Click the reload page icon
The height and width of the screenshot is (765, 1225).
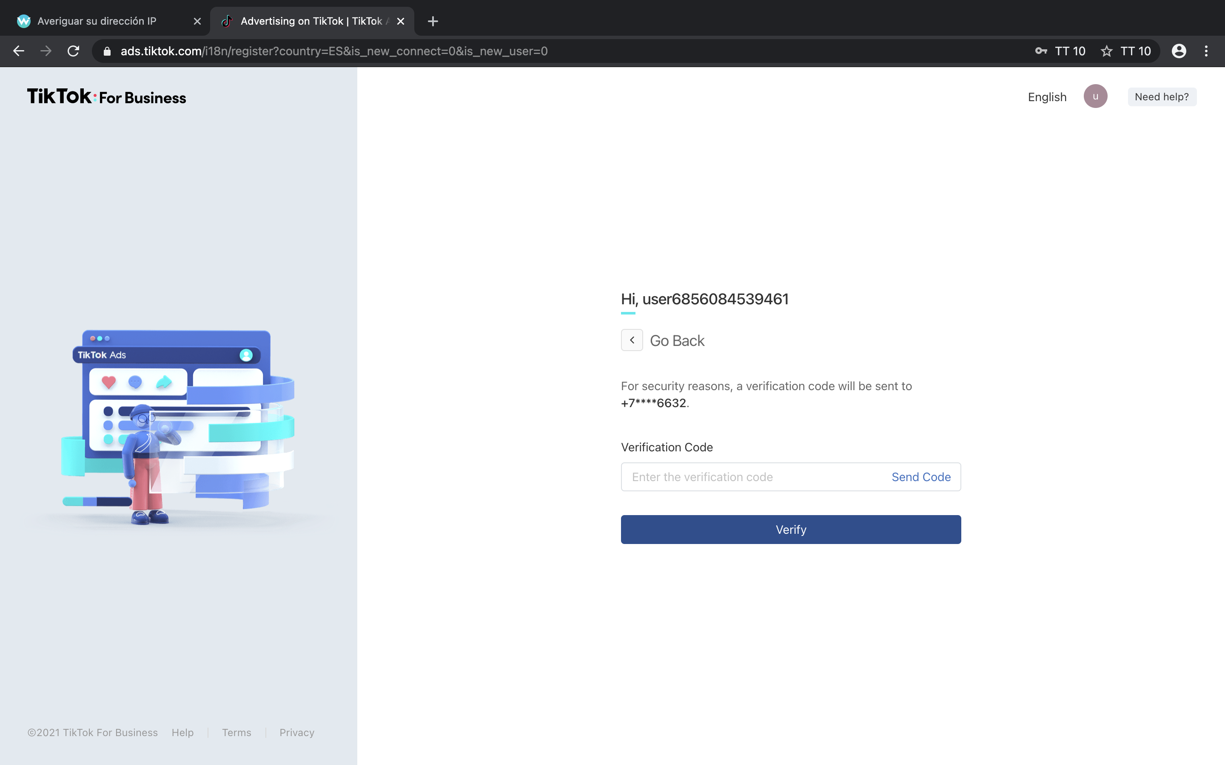(75, 51)
